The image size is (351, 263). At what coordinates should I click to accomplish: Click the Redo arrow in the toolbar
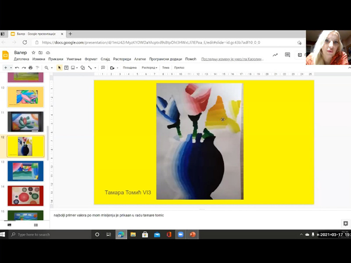click(24, 68)
